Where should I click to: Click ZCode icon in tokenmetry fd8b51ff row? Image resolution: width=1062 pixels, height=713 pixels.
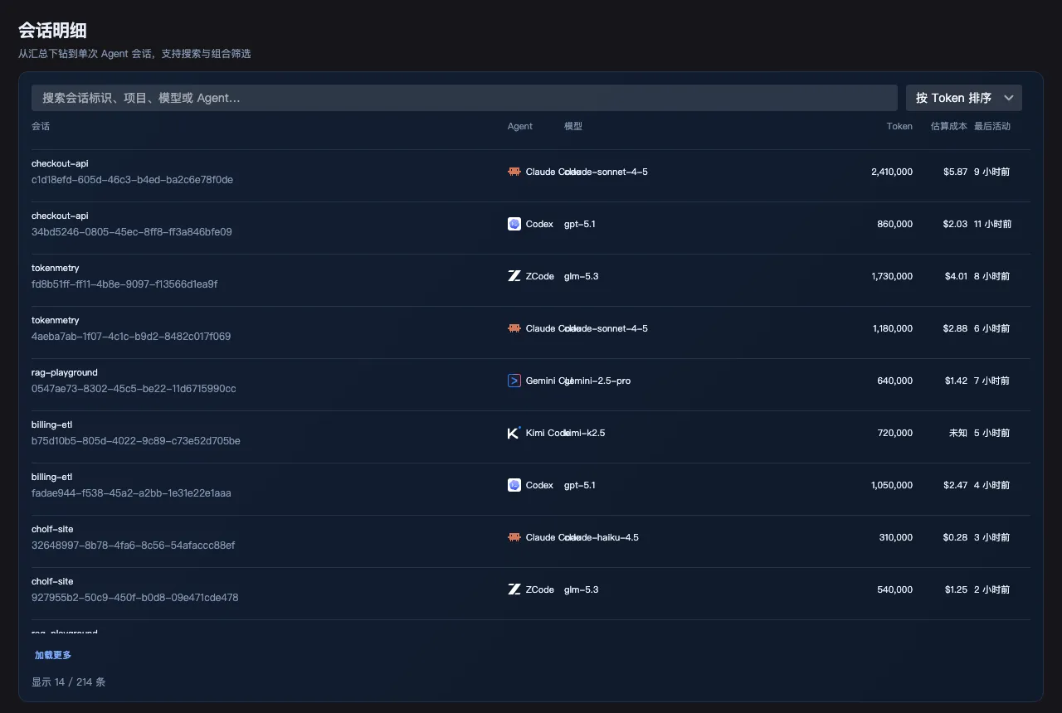tap(514, 276)
